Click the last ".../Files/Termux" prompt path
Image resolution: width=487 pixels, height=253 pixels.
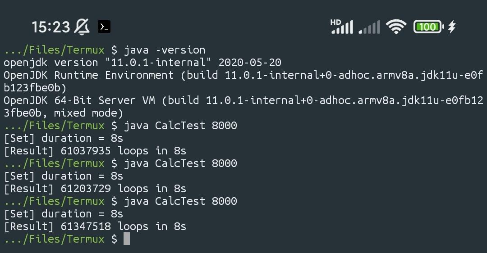click(x=54, y=239)
